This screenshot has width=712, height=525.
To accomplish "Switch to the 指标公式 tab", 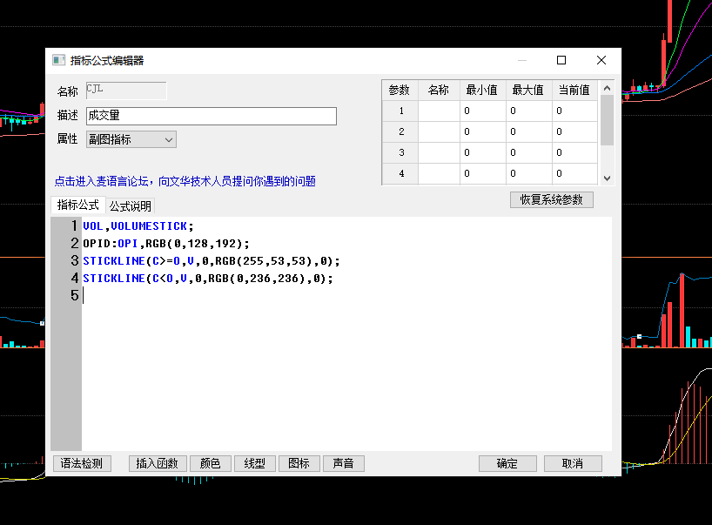I will point(77,205).
